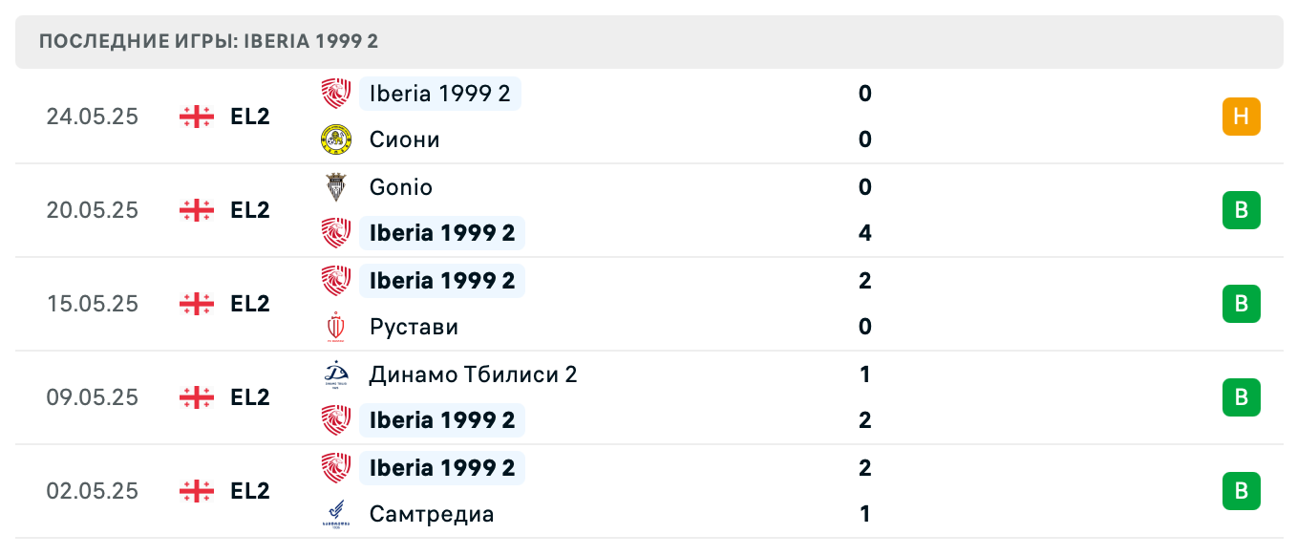Open the Самтредиа team link
The height and width of the screenshot is (556, 1297).
pos(431,514)
